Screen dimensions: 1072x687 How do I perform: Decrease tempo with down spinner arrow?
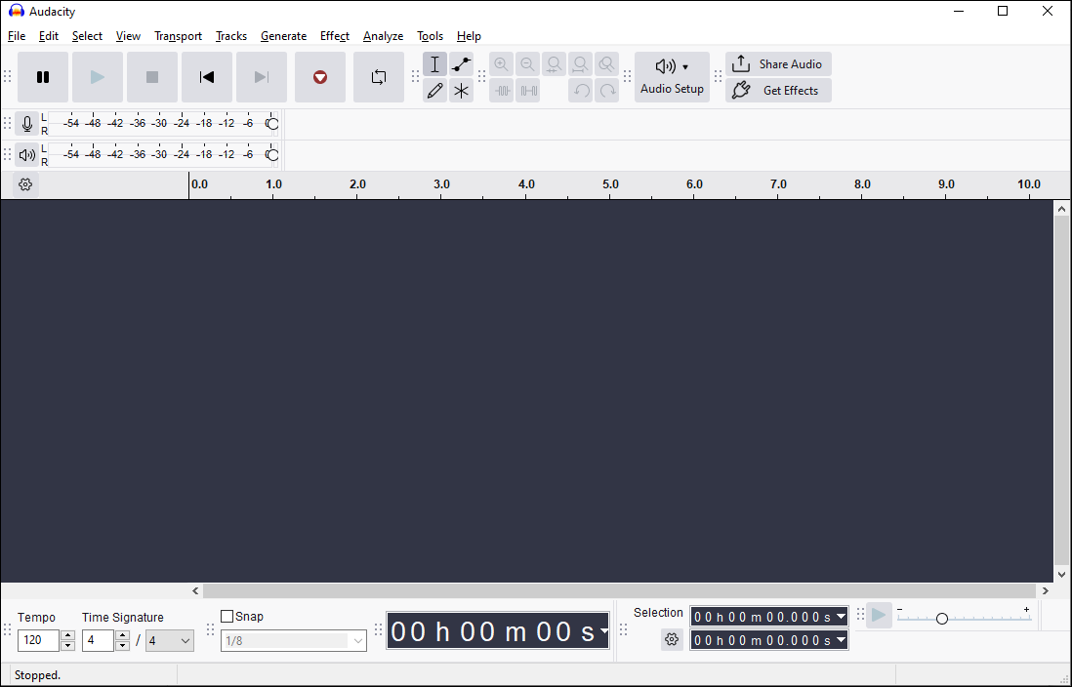coord(67,646)
